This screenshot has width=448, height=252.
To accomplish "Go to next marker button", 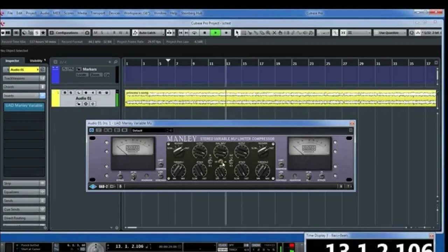I will [187, 33].
